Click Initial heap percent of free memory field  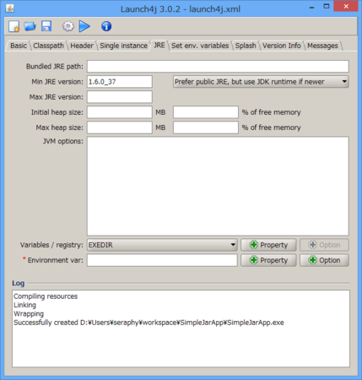click(206, 112)
